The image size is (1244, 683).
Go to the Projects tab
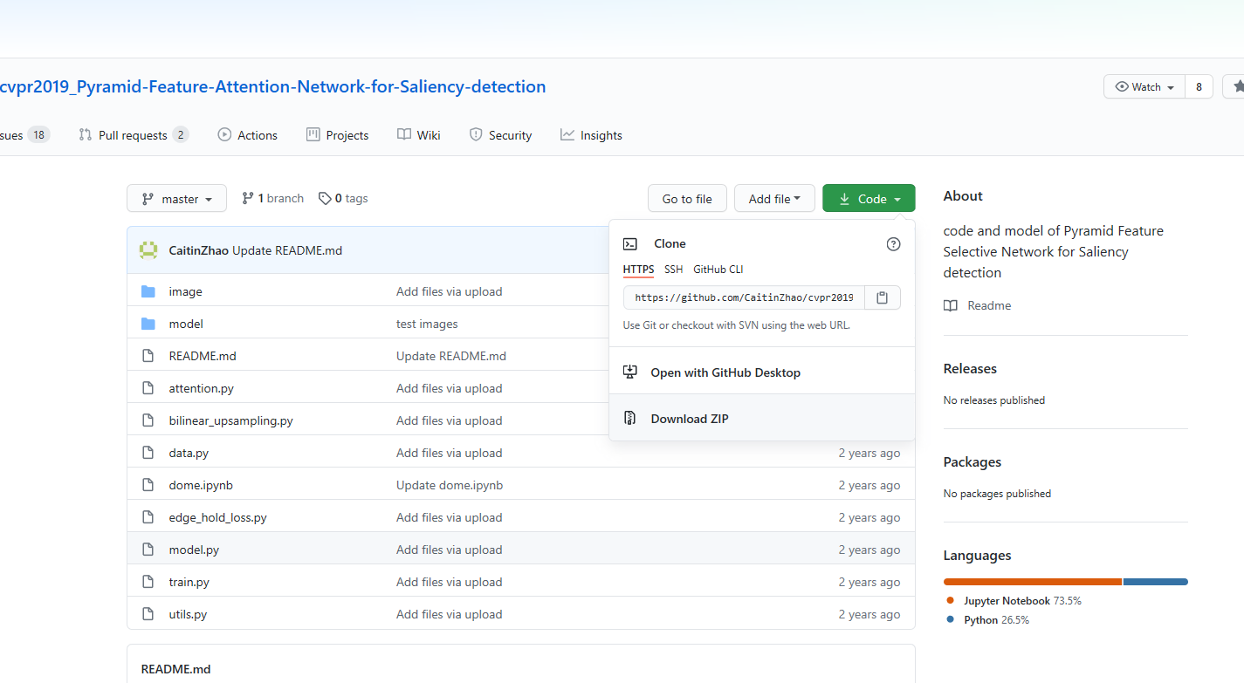338,135
